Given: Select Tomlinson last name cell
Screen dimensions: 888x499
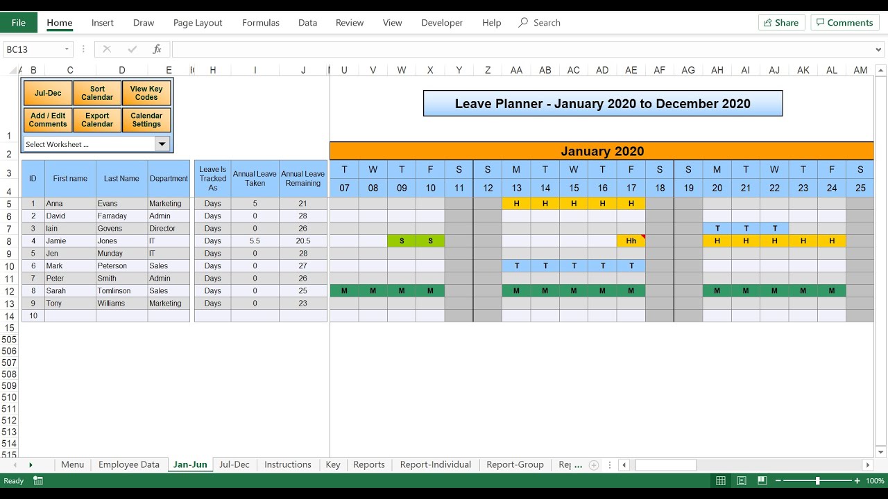Looking at the screenshot, I should (x=122, y=291).
